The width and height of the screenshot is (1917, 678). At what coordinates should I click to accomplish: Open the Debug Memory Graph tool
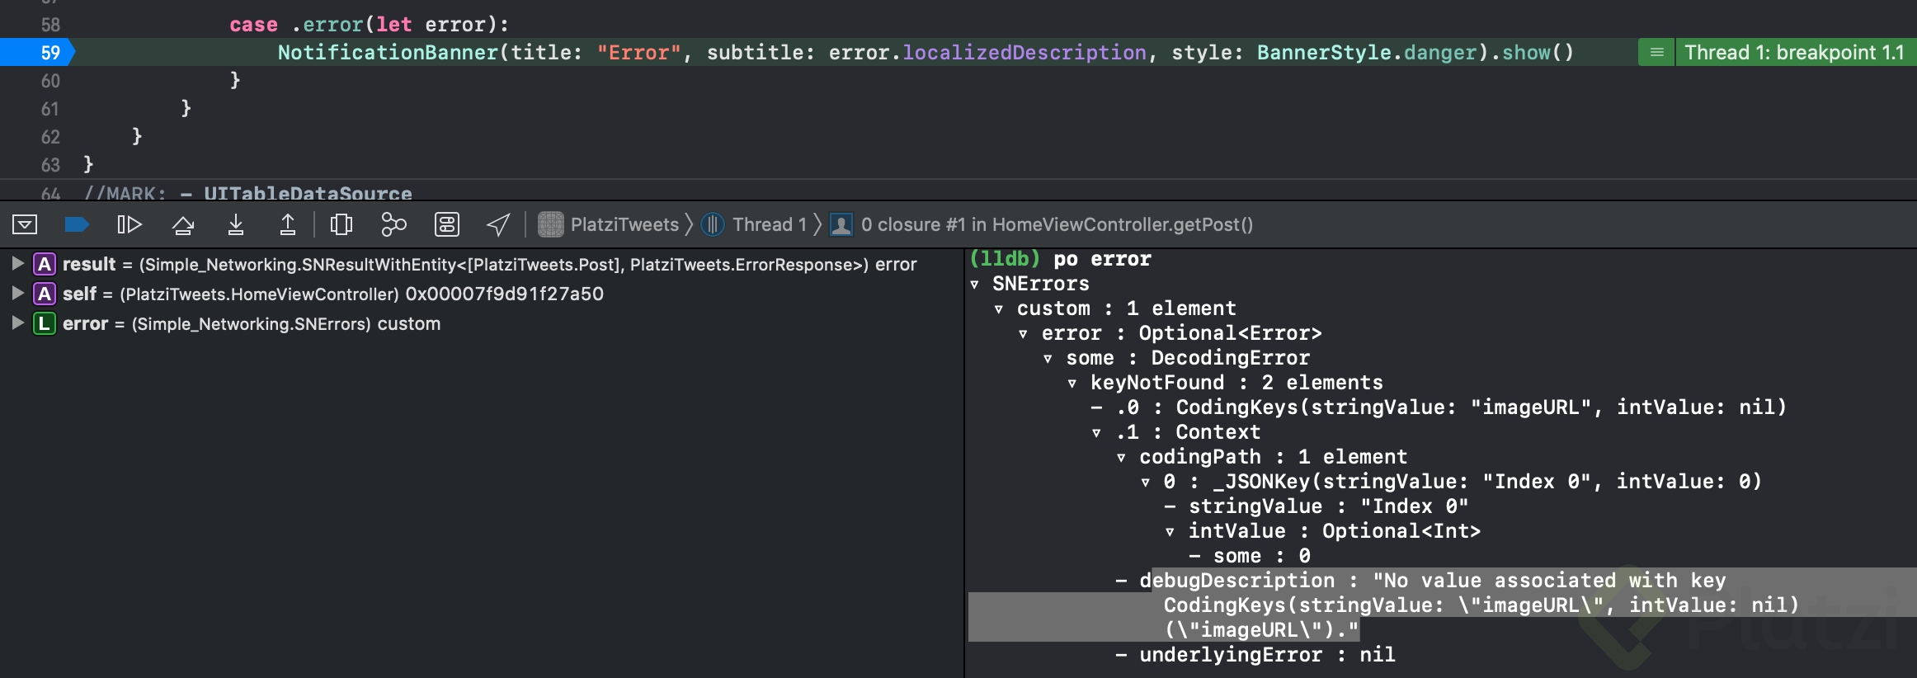click(x=393, y=224)
